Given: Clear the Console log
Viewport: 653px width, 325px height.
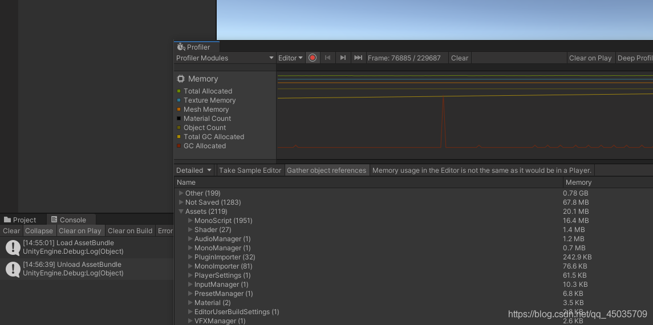Looking at the screenshot, I should [11, 230].
